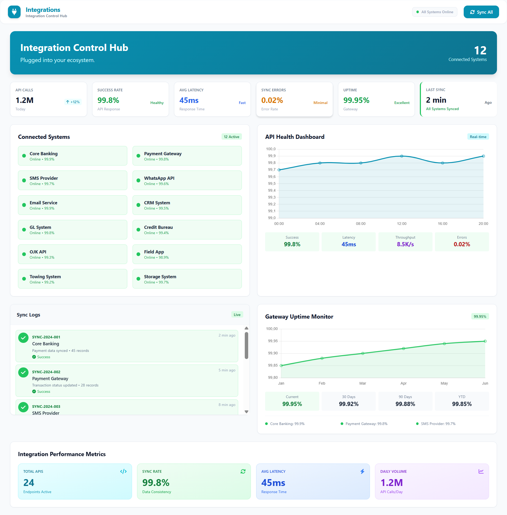507x515 pixels.
Task: Switch to the Live view in Sync Logs
Action: click(237, 314)
